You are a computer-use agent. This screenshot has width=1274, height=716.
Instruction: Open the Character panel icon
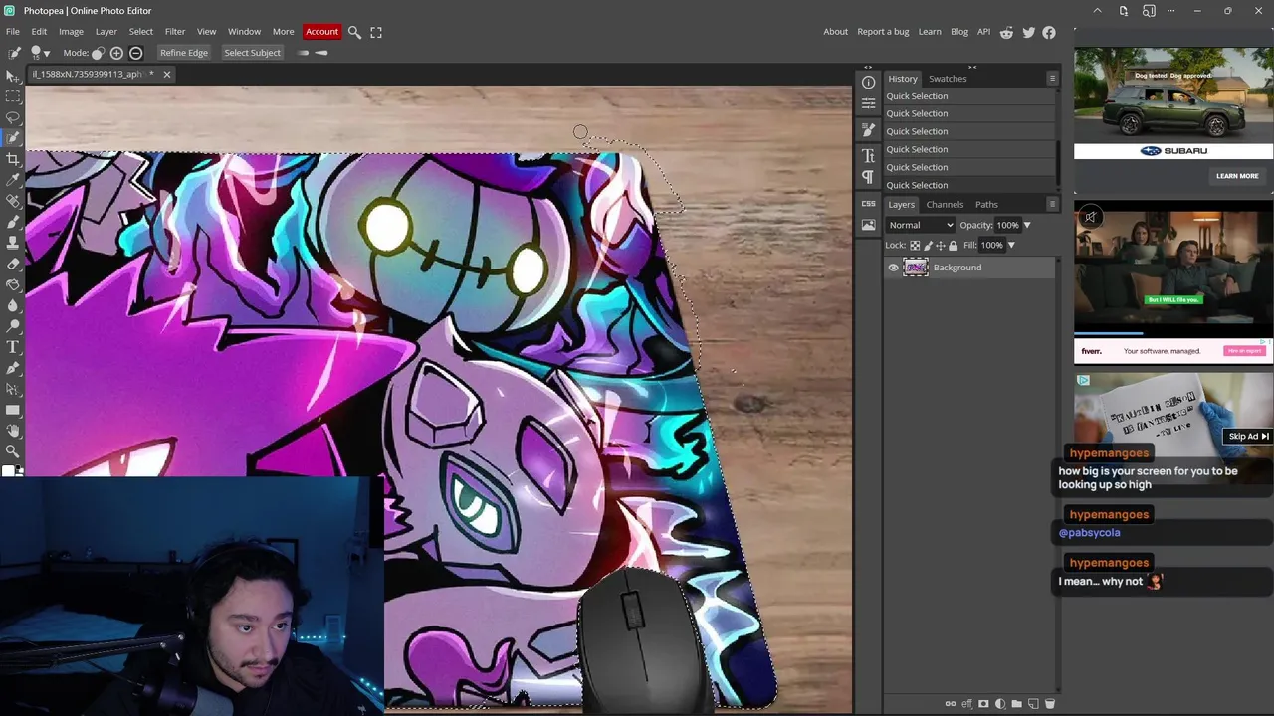pyautogui.click(x=868, y=156)
